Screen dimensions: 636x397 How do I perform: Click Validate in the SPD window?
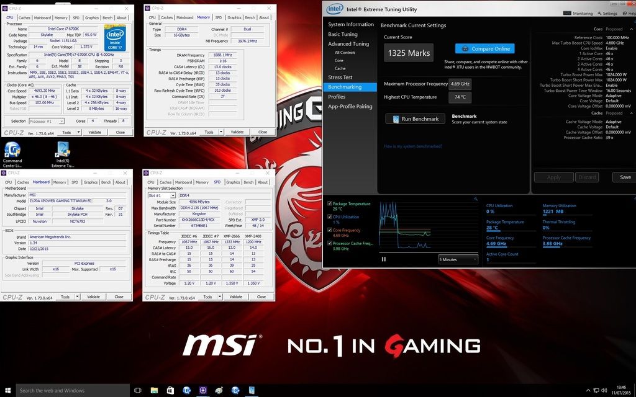[235, 297]
